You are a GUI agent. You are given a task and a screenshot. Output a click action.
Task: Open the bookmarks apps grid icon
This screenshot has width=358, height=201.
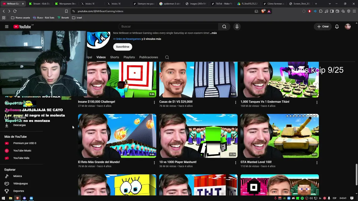pyautogui.click(x=4, y=18)
